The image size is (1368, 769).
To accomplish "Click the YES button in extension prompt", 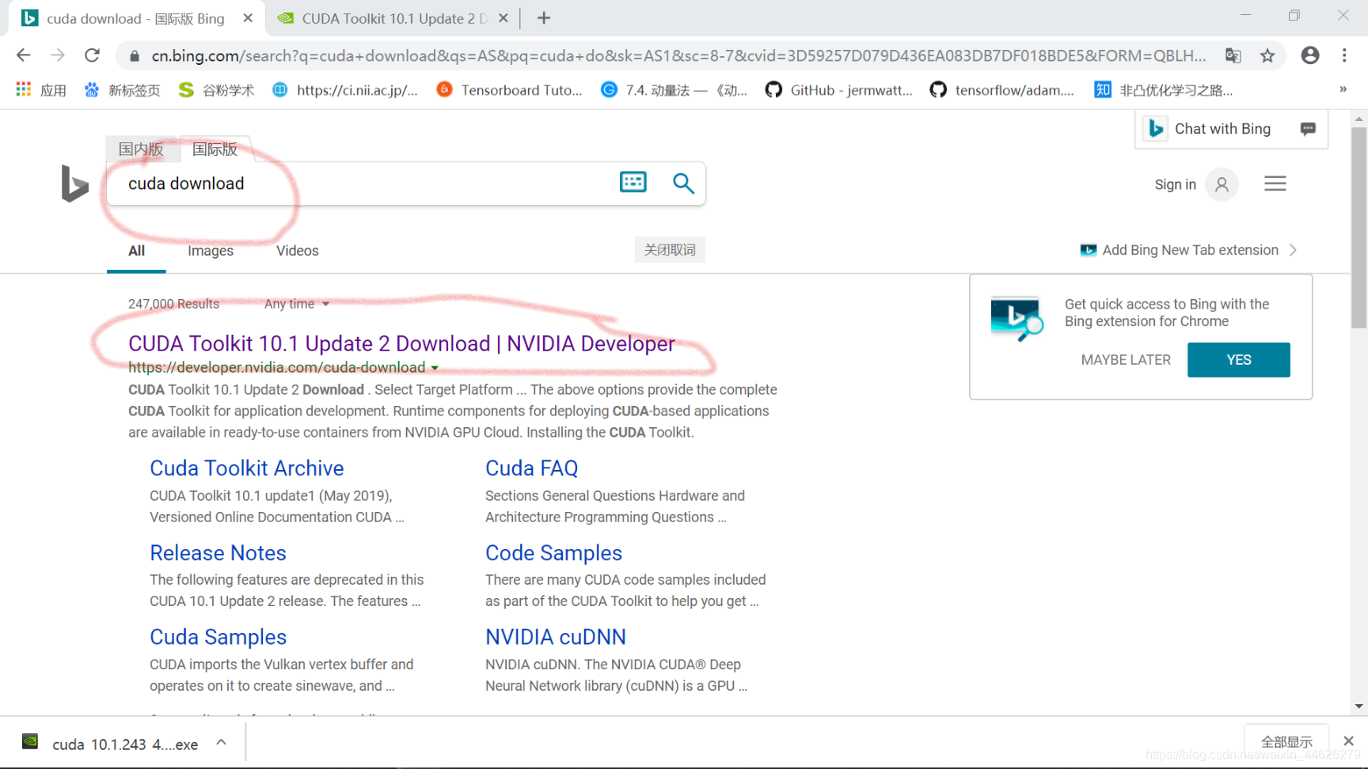I will pos(1238,360).
